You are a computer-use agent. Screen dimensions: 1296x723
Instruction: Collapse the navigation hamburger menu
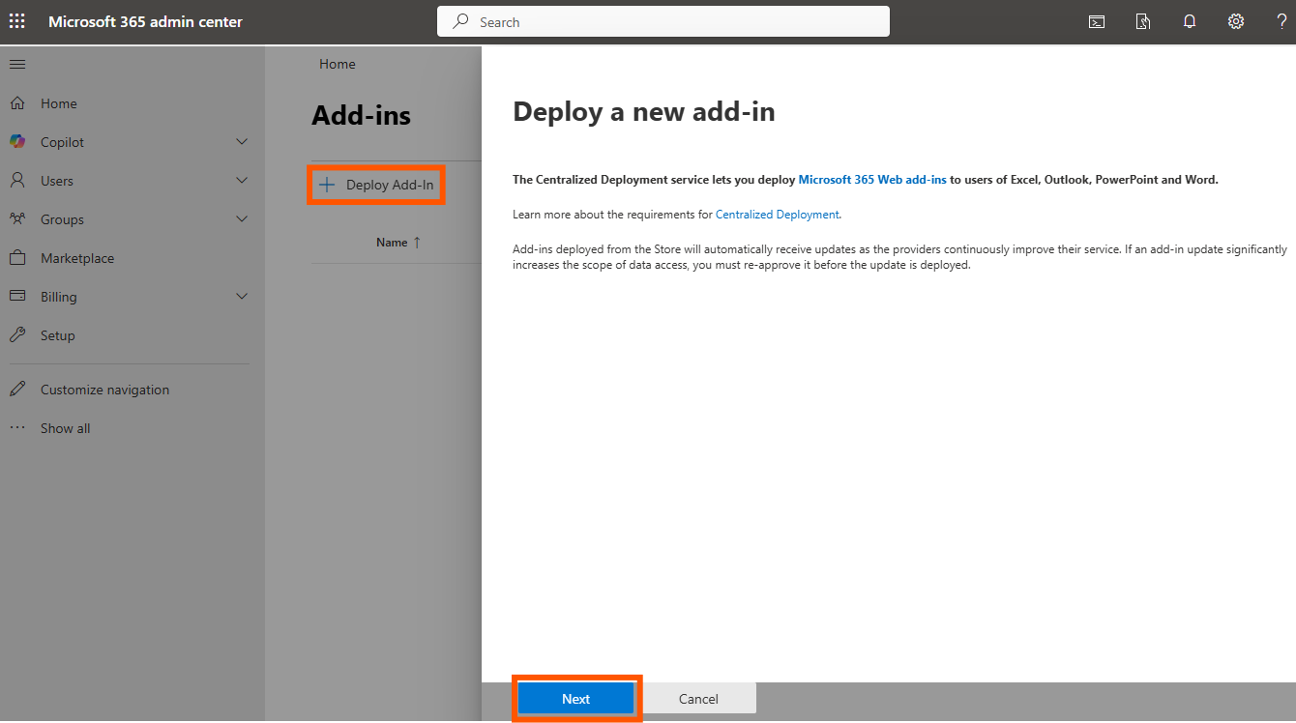[17, 64]
